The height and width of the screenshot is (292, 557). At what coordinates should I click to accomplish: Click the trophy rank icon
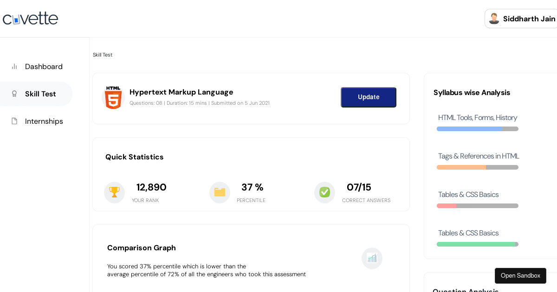tap(114, 192)
